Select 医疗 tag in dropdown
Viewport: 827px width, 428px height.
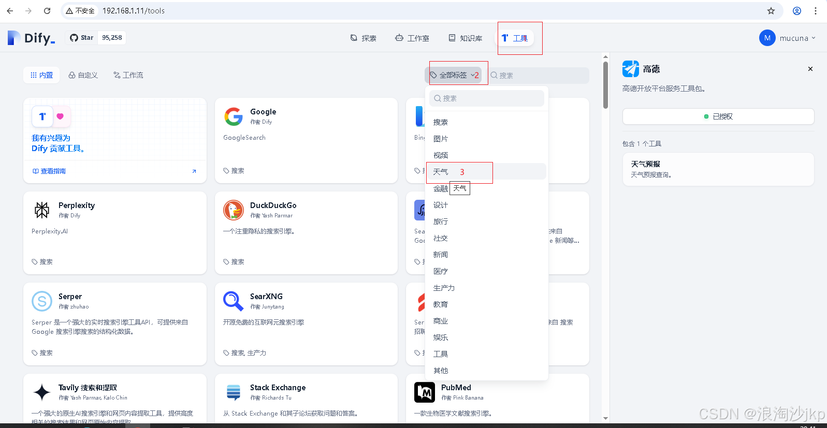click(x=487, y=271)
